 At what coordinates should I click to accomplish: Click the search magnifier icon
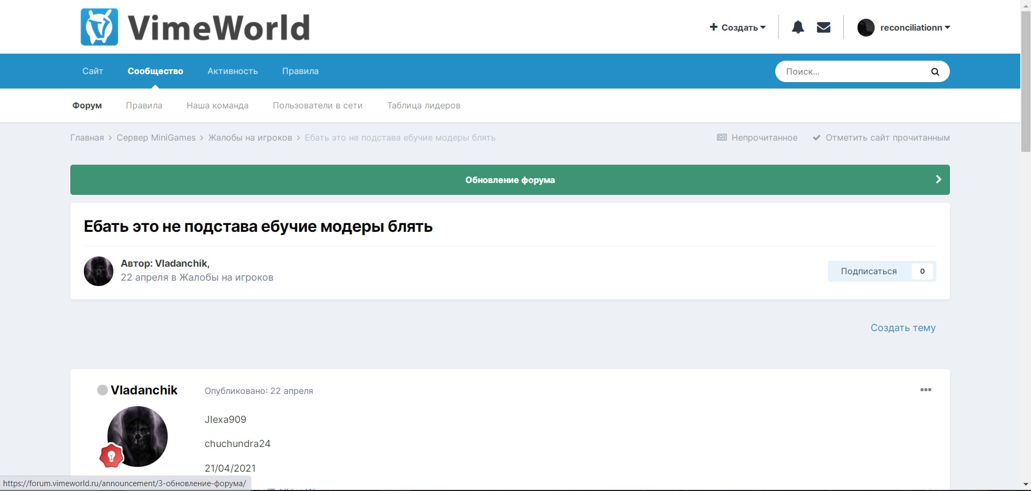point(935,71)
